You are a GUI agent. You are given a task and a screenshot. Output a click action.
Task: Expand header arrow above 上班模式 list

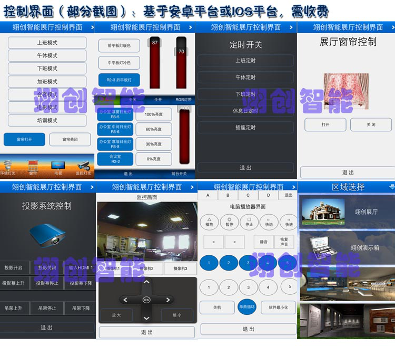(x=92, y=27)
